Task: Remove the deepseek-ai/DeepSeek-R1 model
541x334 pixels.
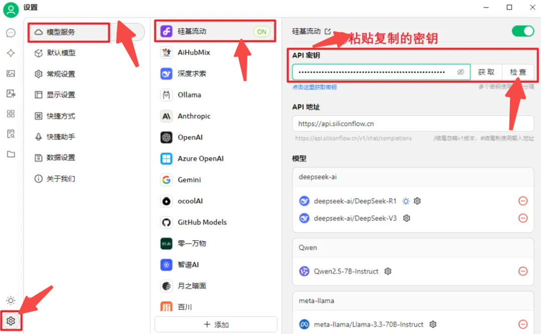Action: tap(523, 200)
